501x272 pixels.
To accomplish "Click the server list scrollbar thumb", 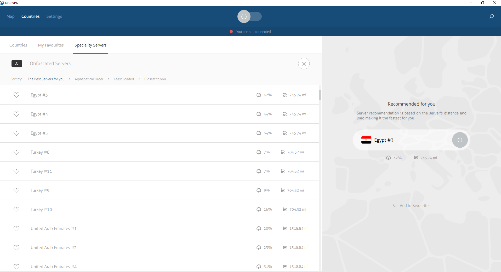I will 320,95.
